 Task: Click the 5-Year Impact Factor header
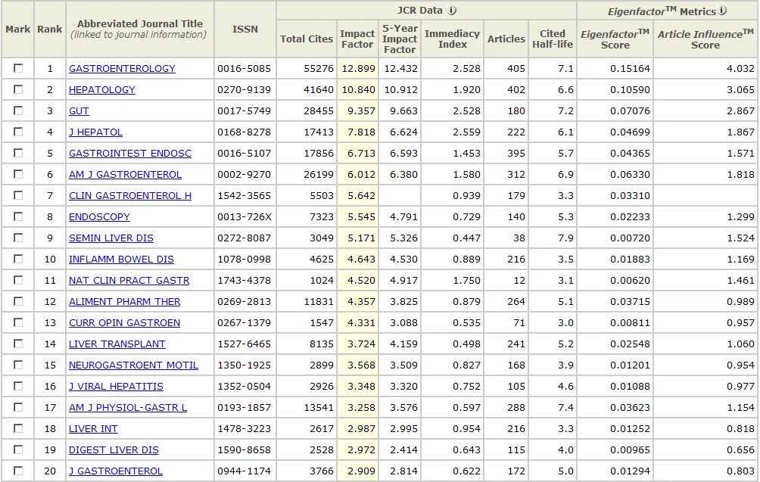(x=400, y=39)
